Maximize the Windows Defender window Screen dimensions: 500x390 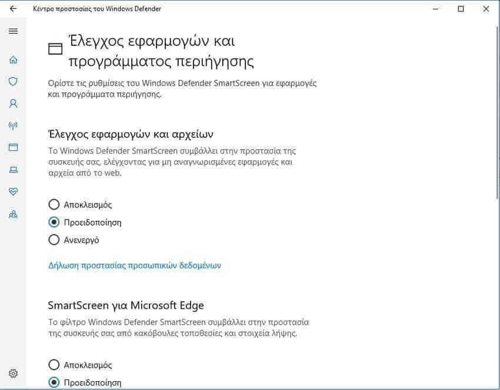[461, 9]
